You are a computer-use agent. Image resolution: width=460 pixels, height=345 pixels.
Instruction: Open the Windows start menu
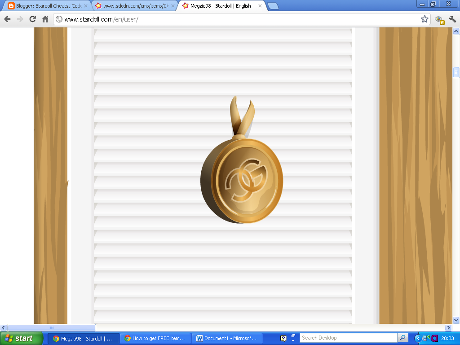tap(21, 339)
